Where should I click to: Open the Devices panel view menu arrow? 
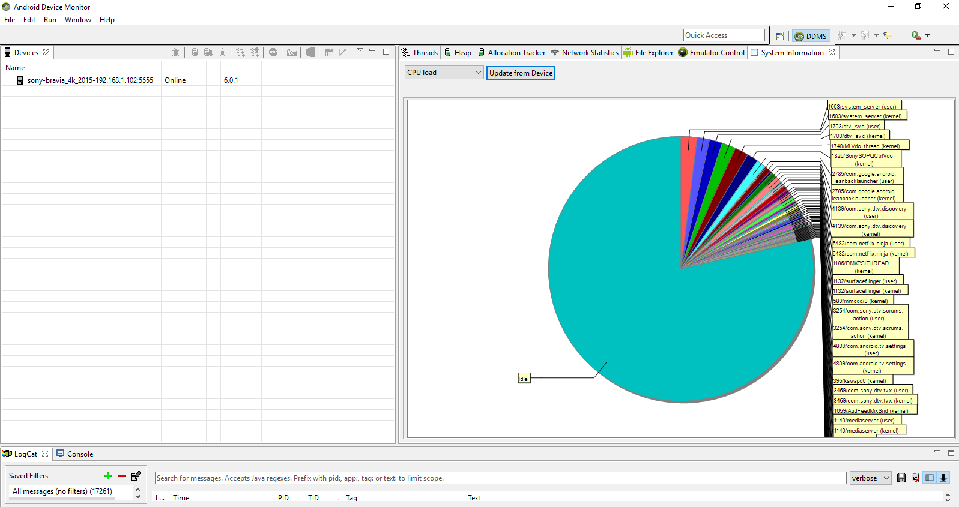[x=360, y=50]
